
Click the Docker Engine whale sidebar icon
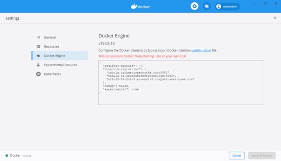[38, 56]
